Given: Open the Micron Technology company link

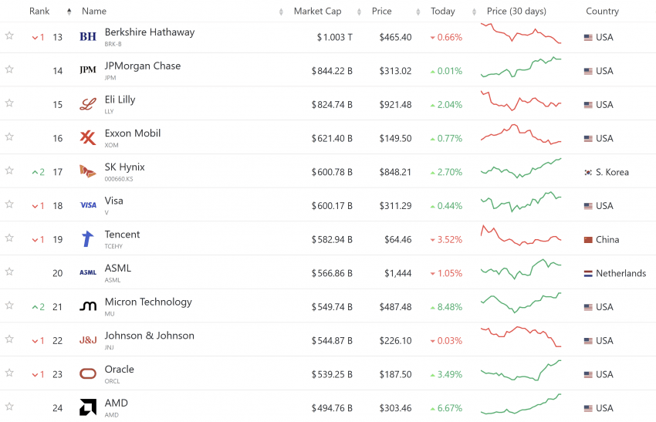Looking at the screenshot, I should [x=148, y=302].
